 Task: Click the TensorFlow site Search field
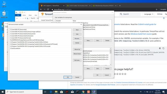[x=130, y=14]
